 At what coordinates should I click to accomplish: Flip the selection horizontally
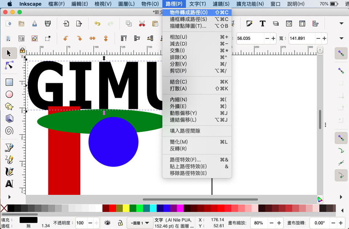coord(92,38)
